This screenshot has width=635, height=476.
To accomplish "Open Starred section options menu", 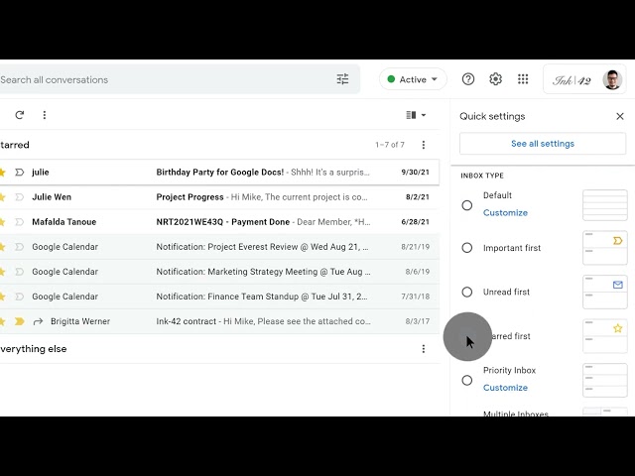I will point(424,145).
